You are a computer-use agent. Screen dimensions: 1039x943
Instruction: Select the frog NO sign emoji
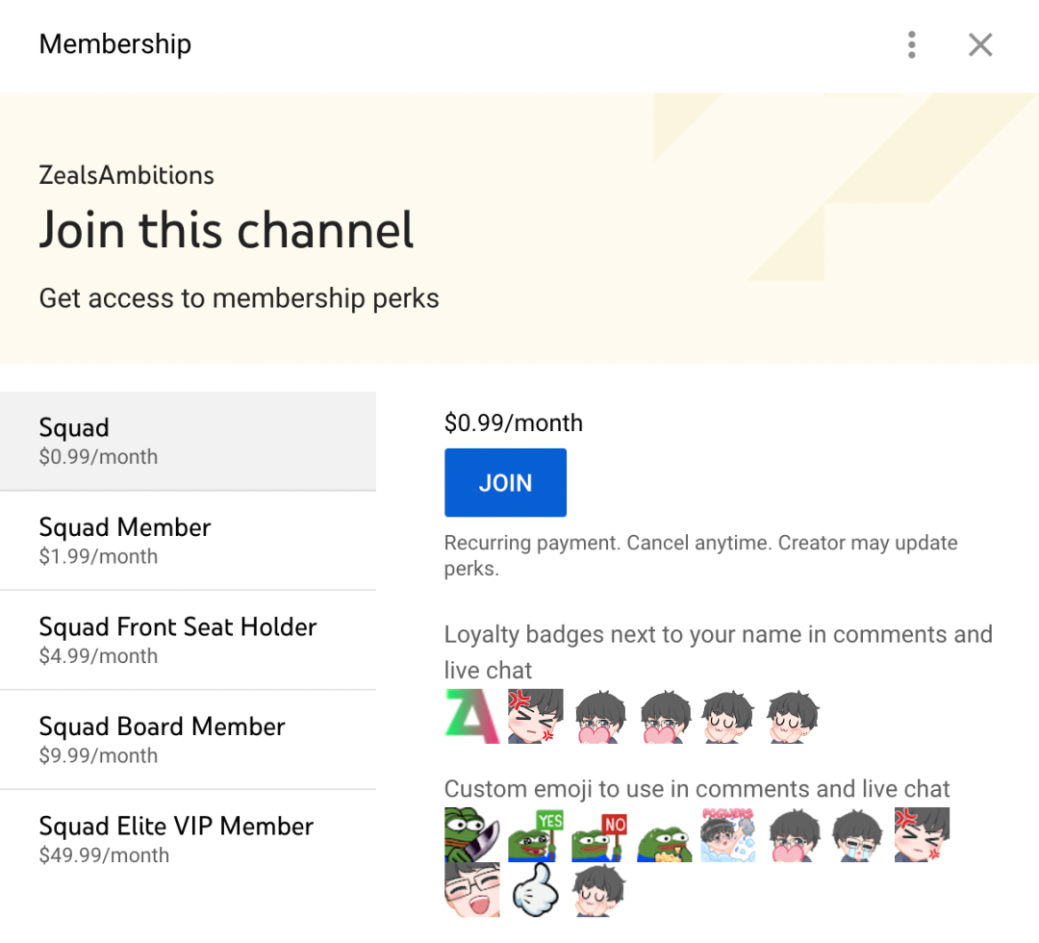[599, 834]
